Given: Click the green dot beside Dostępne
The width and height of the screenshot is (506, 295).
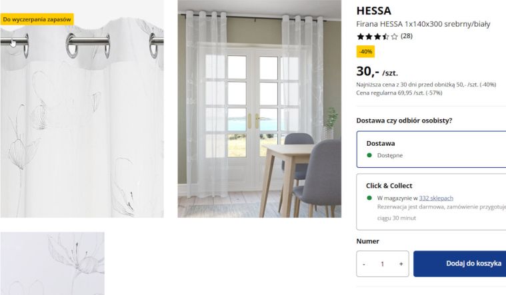Looking at the screenshot, I should click(x=369, y=155).
